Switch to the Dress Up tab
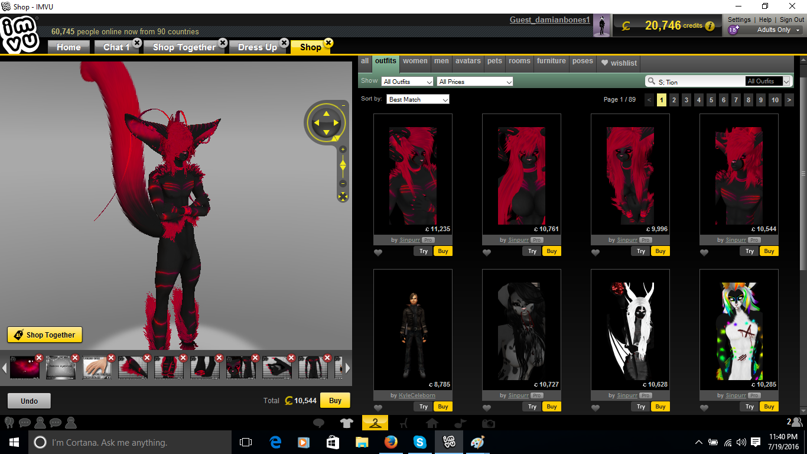807x454 pixels. tap(258, 47)
